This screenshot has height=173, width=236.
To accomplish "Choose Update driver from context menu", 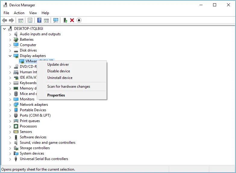I will [x=72, y=64].
